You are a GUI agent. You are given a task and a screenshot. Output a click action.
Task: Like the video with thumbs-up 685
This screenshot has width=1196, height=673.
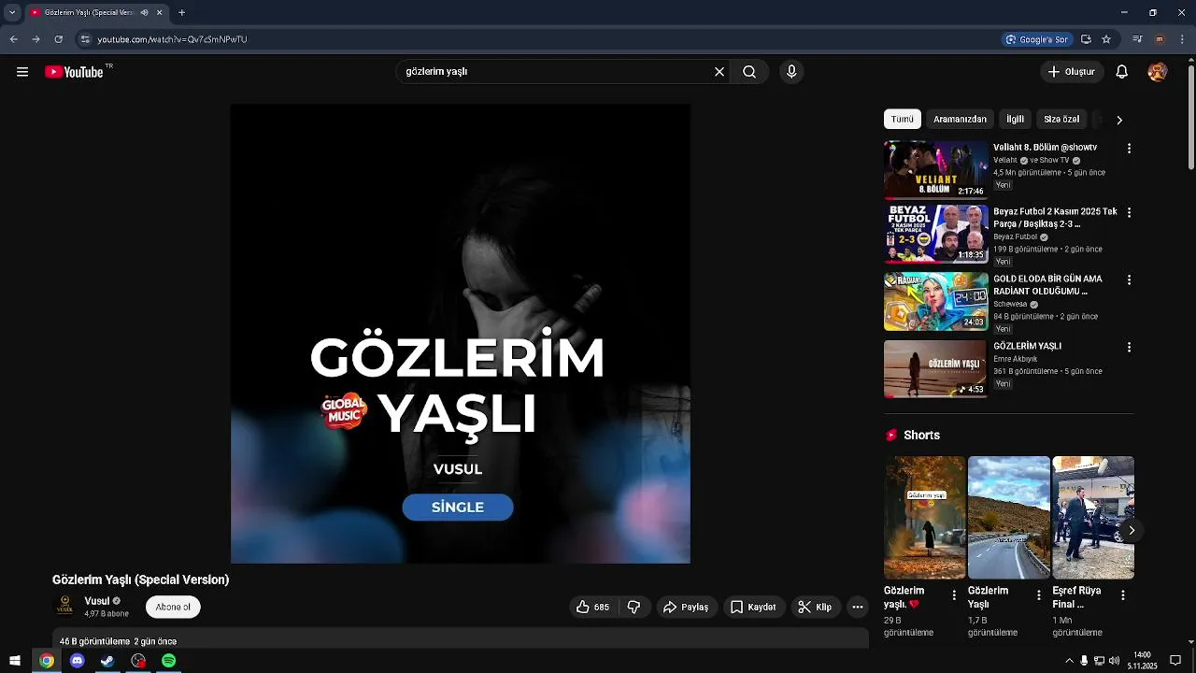[x=592, y=608]
